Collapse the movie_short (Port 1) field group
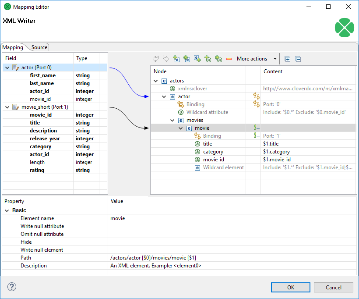Screen dimensions: 359x299 tap(7, 107)
